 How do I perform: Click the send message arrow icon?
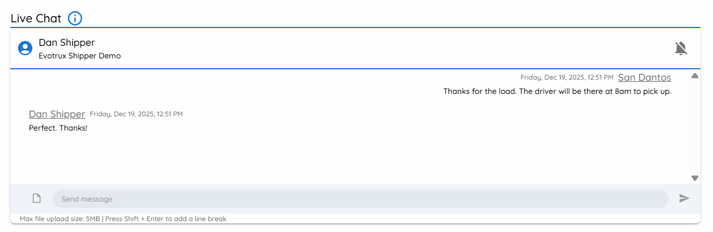pos(684,198)
